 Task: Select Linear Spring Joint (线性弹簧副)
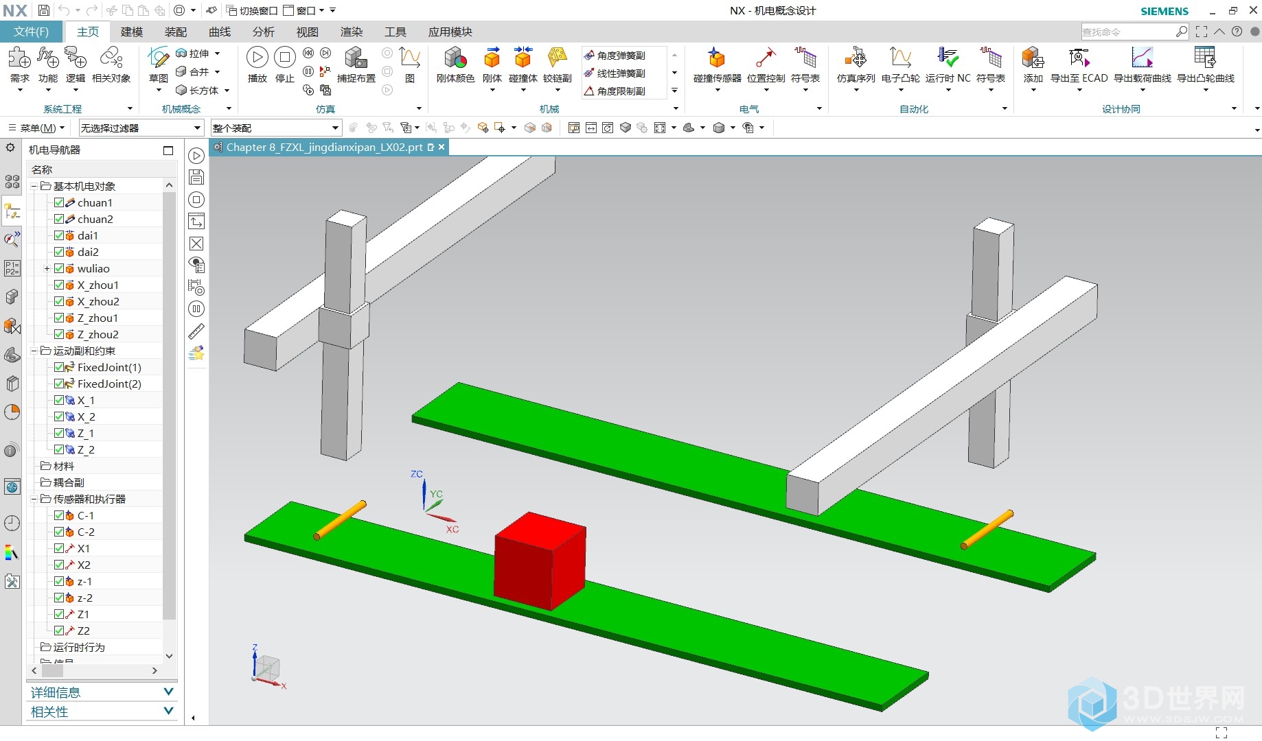615,73
